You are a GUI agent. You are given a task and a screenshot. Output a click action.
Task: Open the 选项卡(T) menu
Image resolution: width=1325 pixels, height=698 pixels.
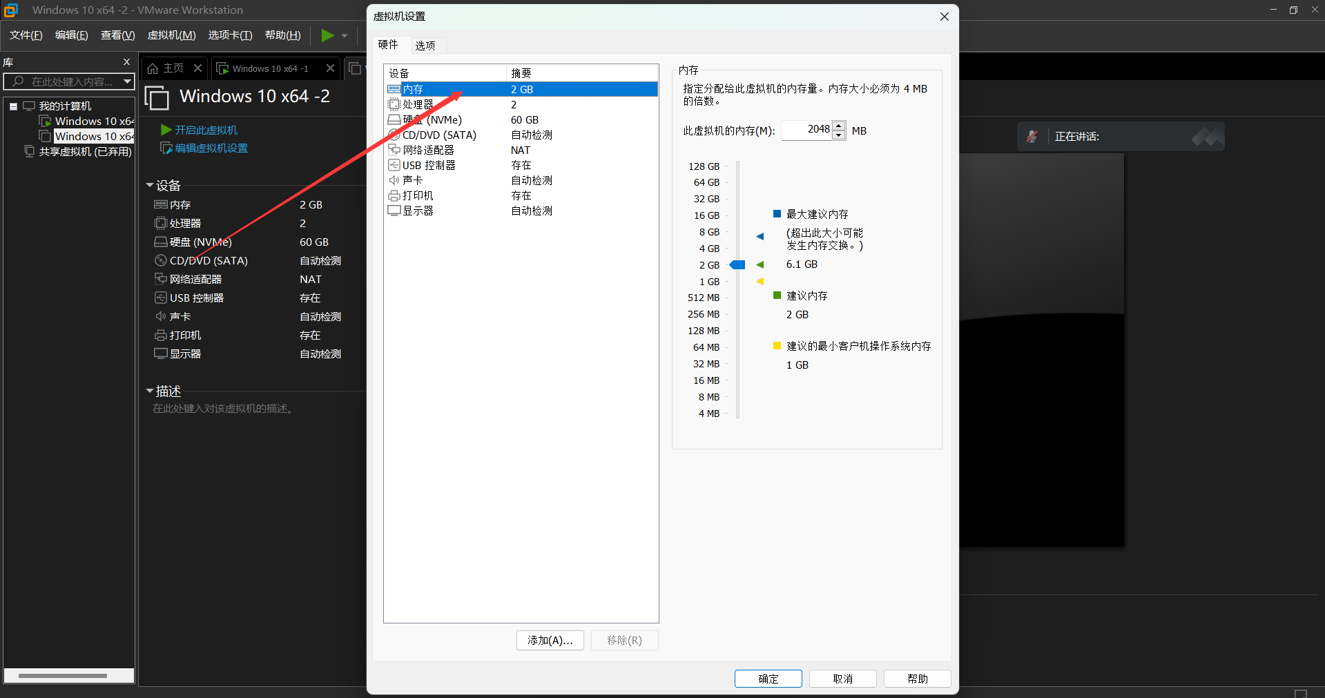click(231, 35)
